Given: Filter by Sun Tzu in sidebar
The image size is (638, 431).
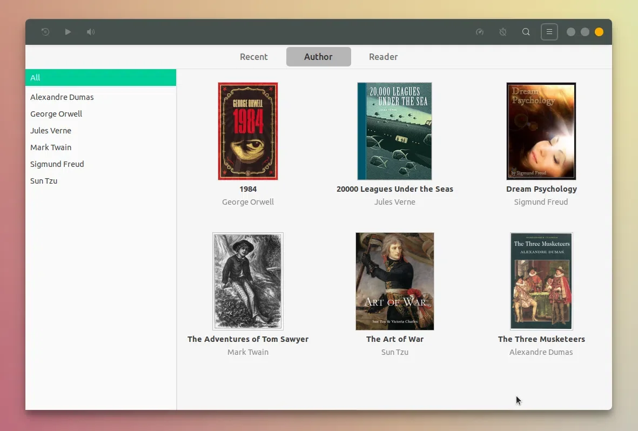Looking at the screenshot, I should (x=100, y=180).
